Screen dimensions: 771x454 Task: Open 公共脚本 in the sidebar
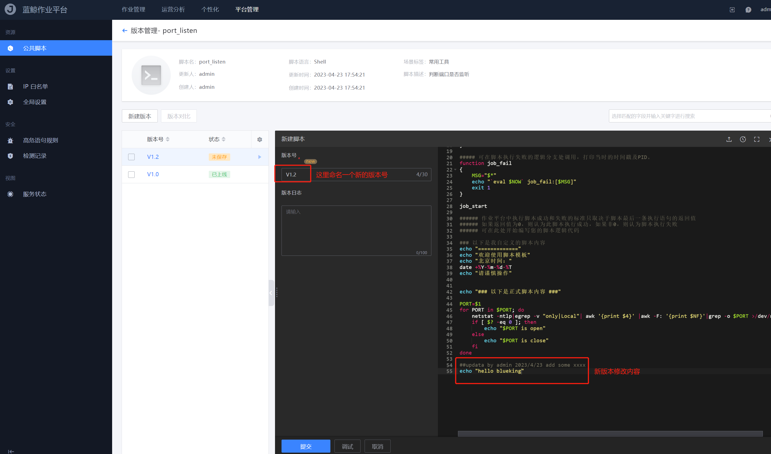tap(56, 48)
